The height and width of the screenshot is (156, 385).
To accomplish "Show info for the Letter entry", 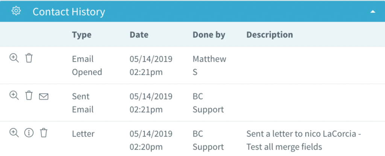I will [x=29, y=133].
